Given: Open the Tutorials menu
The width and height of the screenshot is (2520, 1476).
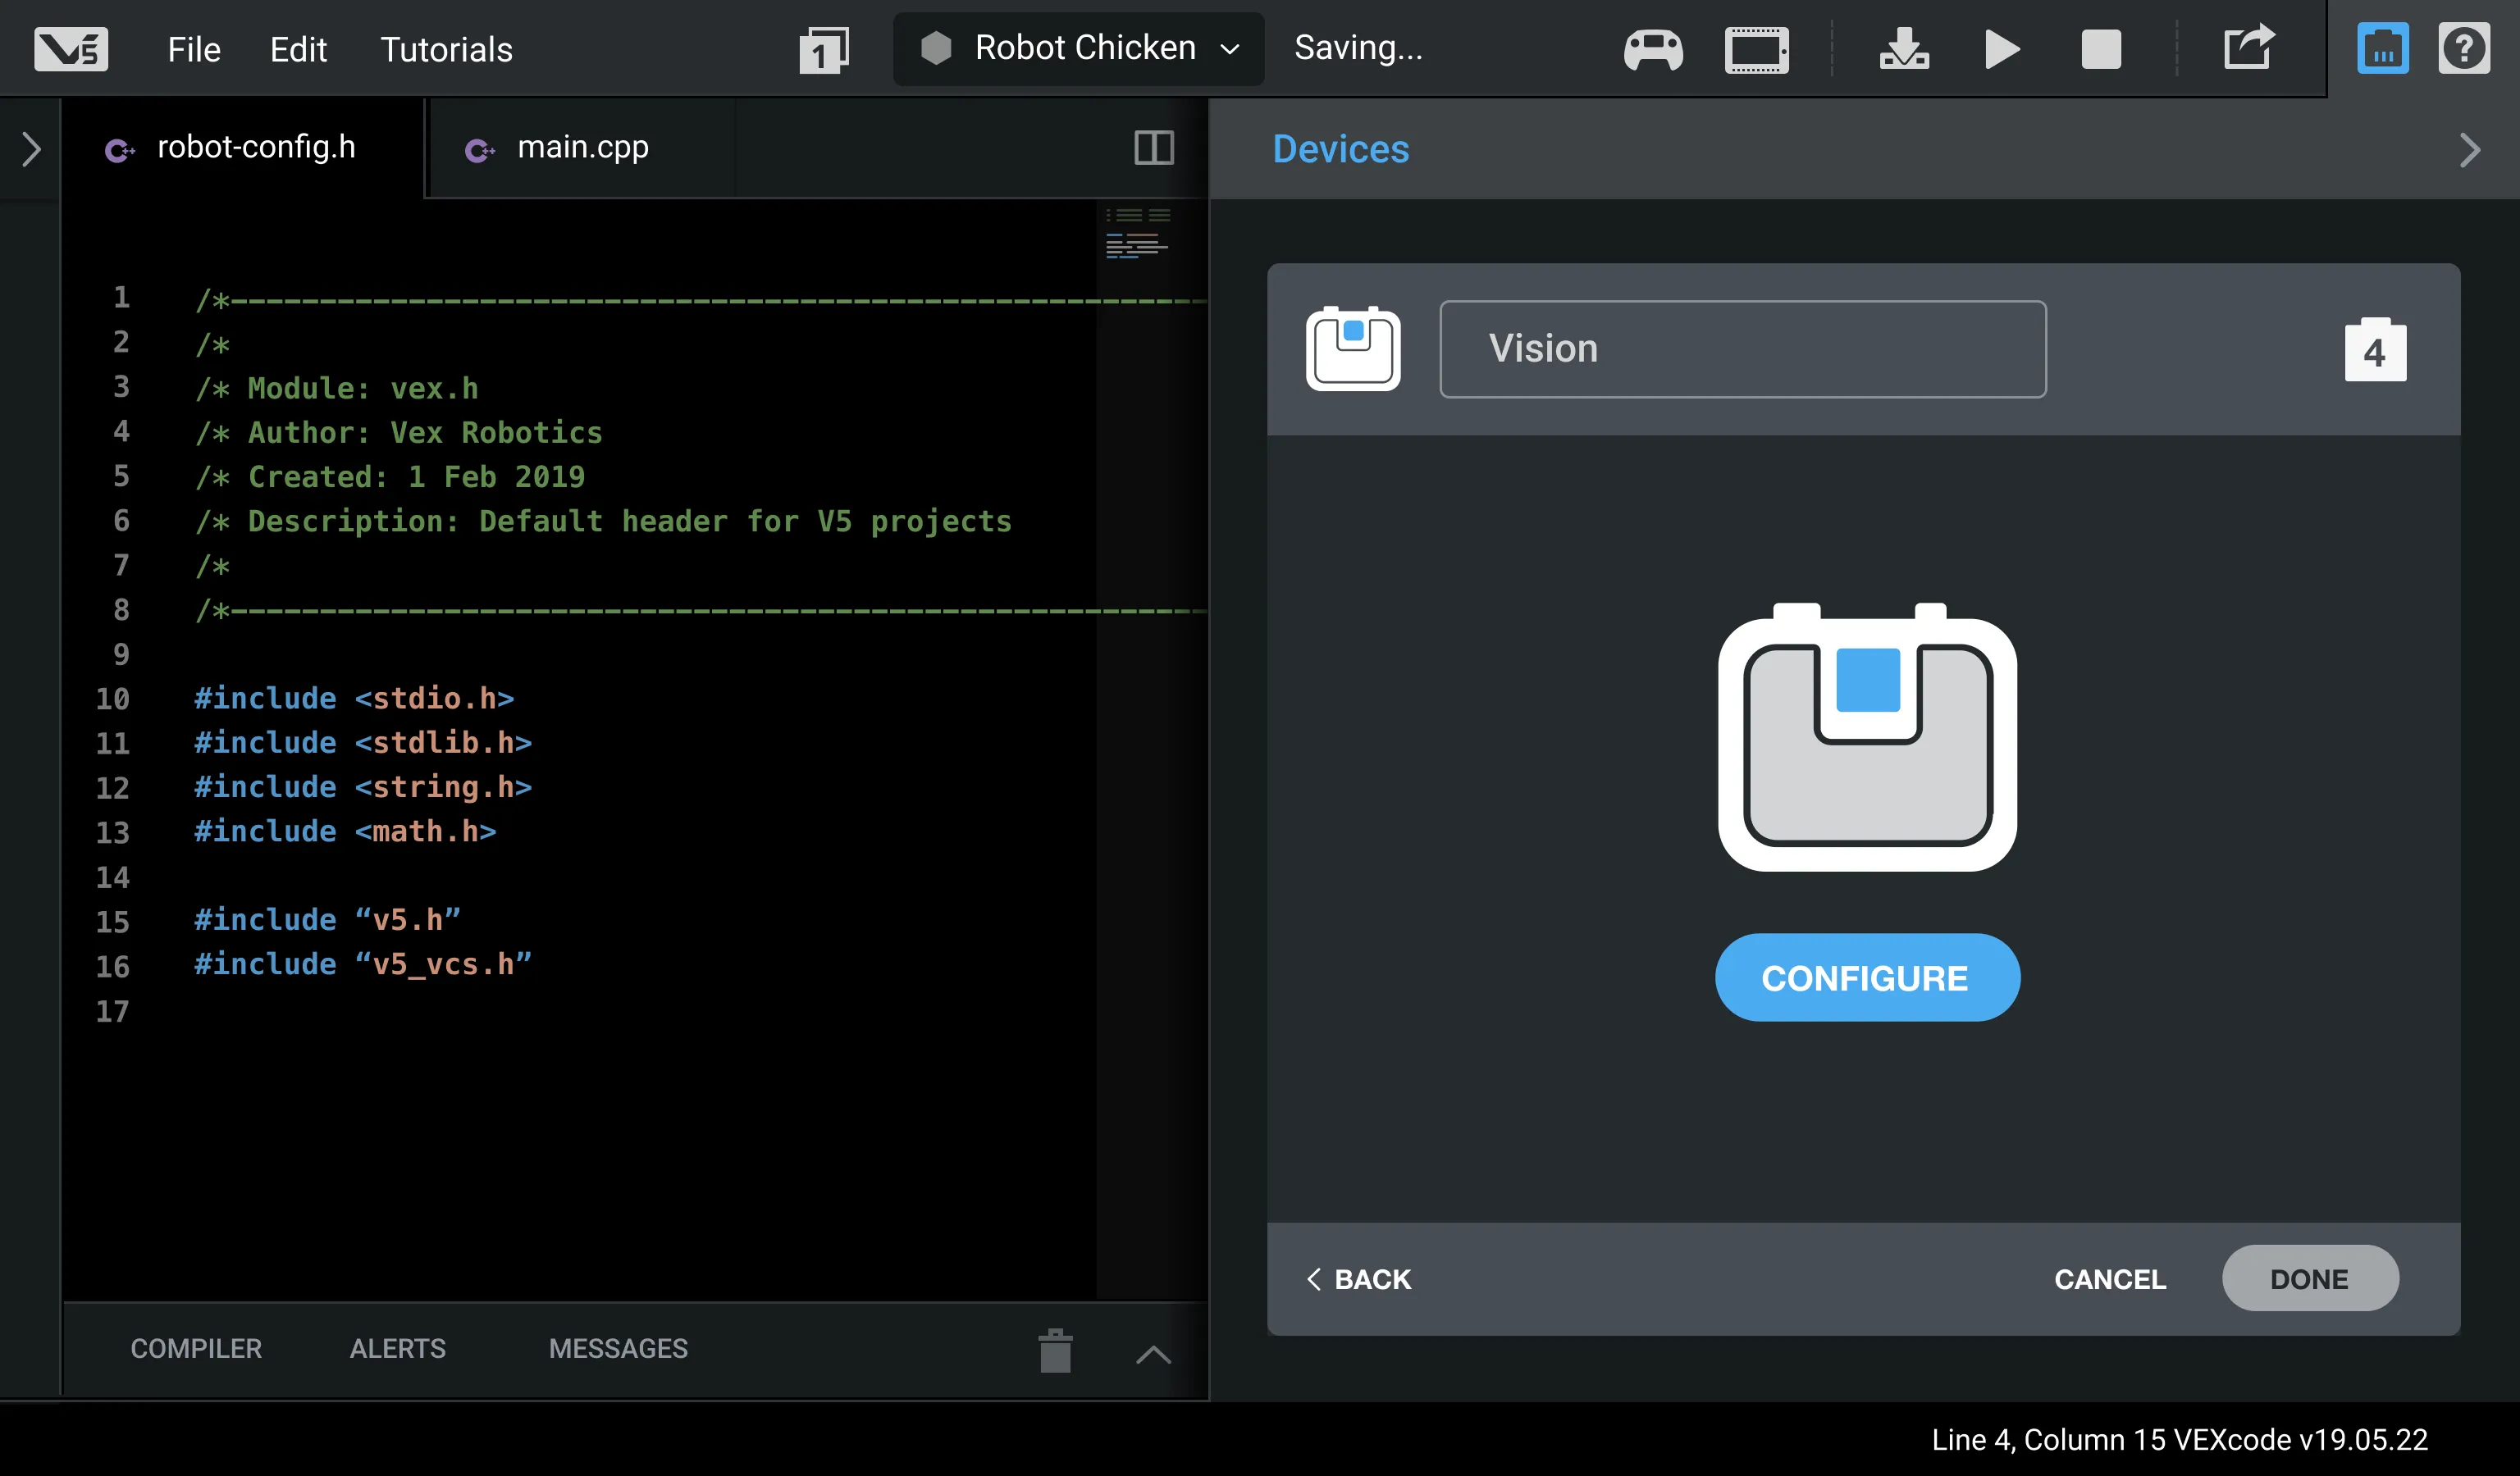Looking at the screenshot, I should [446, 49].
